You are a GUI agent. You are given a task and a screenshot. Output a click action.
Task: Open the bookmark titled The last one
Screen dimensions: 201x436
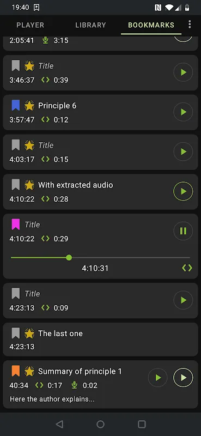(x=100, y=340)
